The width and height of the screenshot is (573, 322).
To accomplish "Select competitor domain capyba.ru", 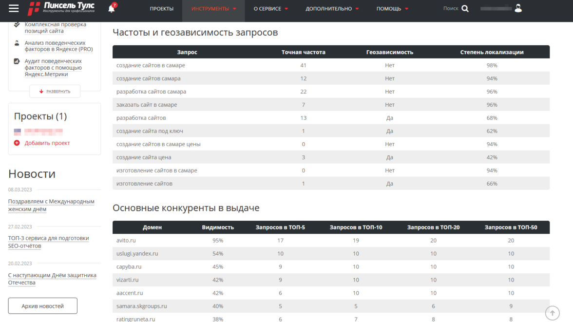I will point(129,267).
